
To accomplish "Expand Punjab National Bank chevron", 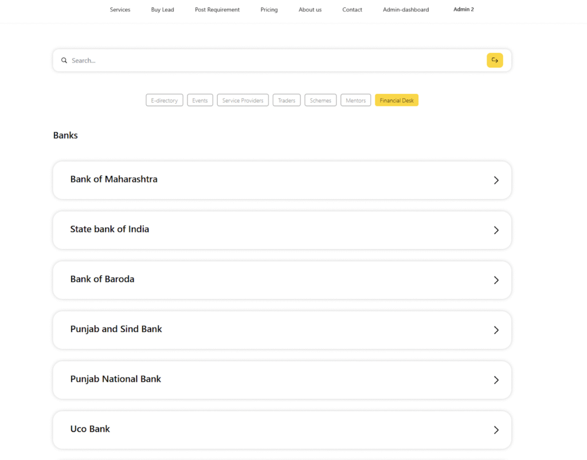I will click(x=496, y=380).
